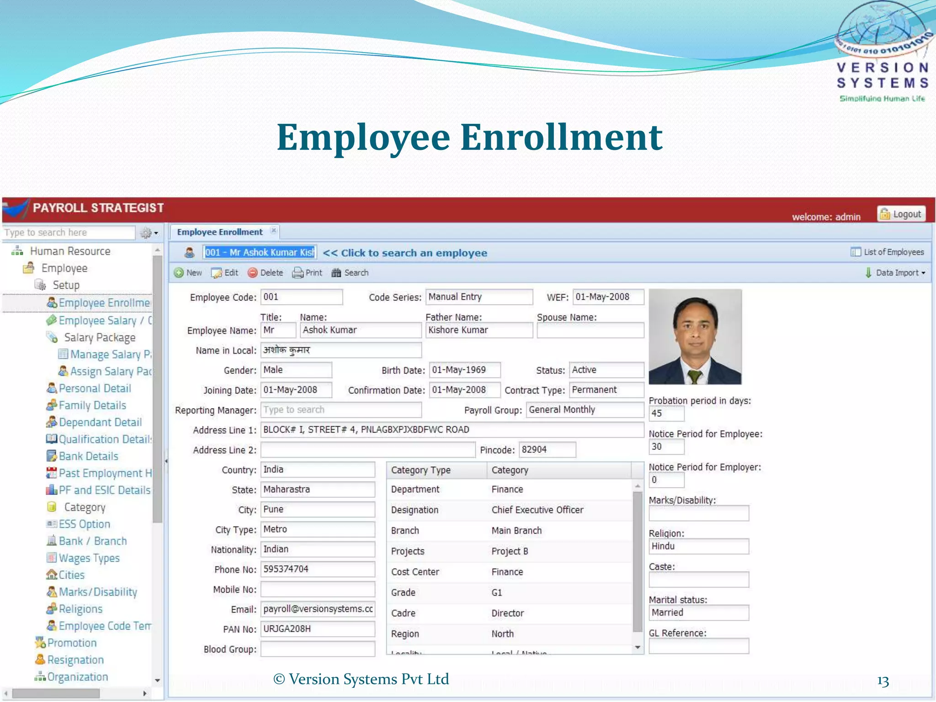Click the Contract Type Permanent field
Viewport: 936px width, 702px height.
606,390
